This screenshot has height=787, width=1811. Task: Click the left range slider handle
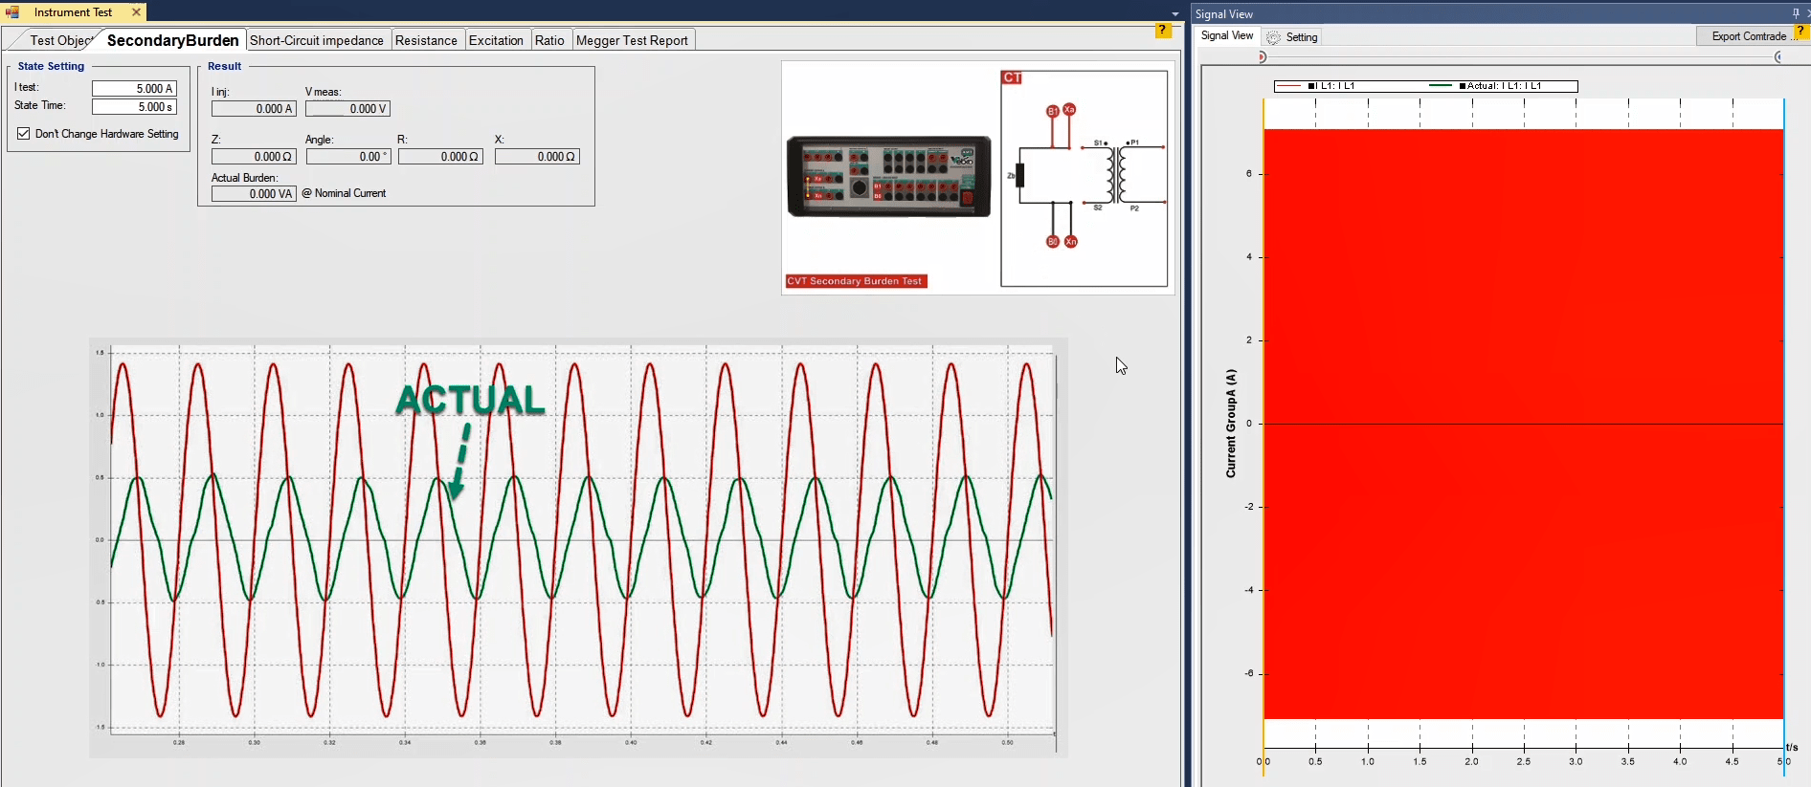(x=1263, y=57)
